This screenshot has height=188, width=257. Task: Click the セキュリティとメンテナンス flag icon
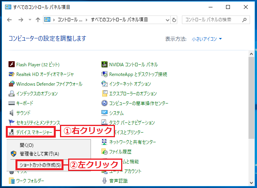[x=12, y=122]
